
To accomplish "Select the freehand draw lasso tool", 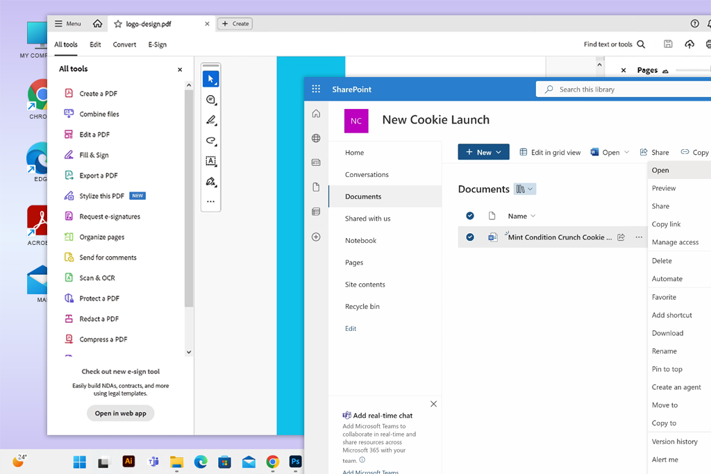I will tap(211, 140).
